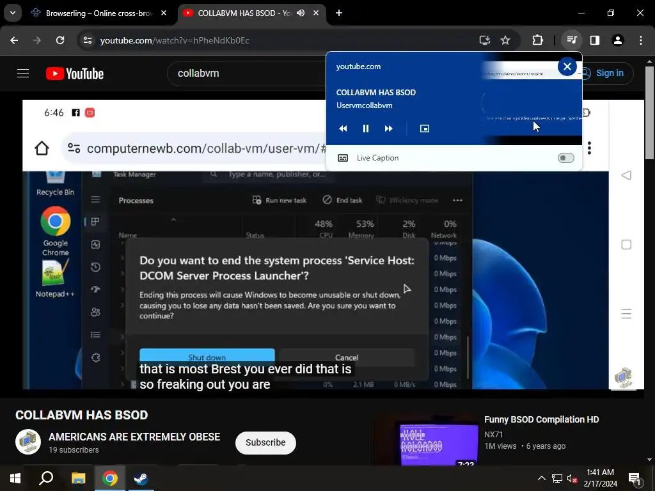655x491 pixels.
Task: Open the NX71 channel name
Action: click(493, 434)
